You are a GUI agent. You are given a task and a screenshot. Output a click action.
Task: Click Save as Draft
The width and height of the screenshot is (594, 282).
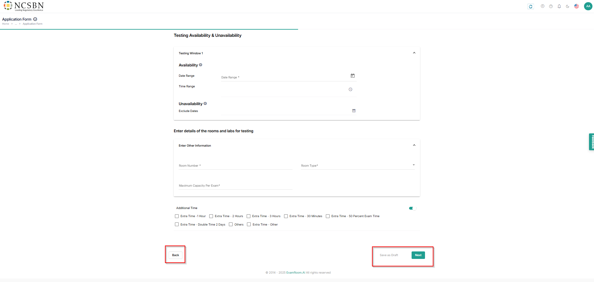coord(389,255)
